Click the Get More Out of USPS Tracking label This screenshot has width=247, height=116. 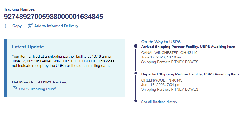(40, 82)
